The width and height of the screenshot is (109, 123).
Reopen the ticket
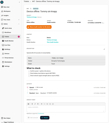click(45, 118)
